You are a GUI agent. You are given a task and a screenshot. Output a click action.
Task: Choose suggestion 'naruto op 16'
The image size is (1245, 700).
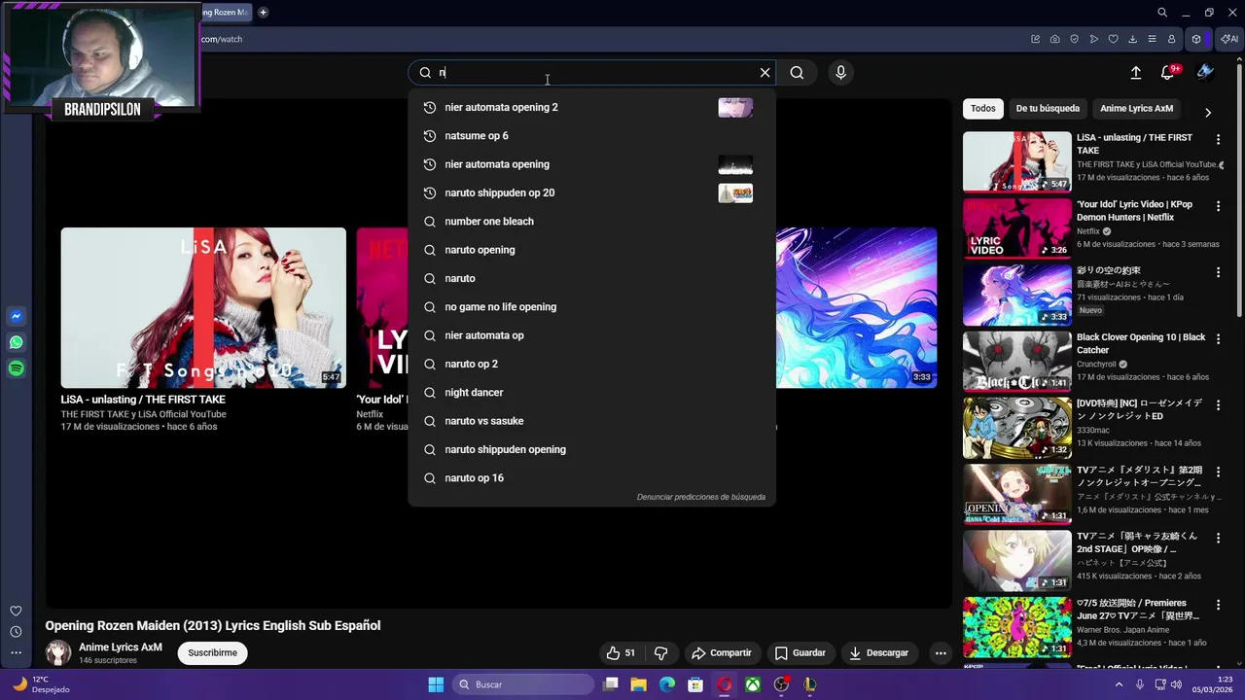point(591,478)
